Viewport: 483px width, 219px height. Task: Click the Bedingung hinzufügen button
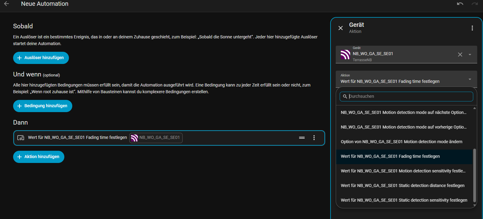click(x=43, y=106)
